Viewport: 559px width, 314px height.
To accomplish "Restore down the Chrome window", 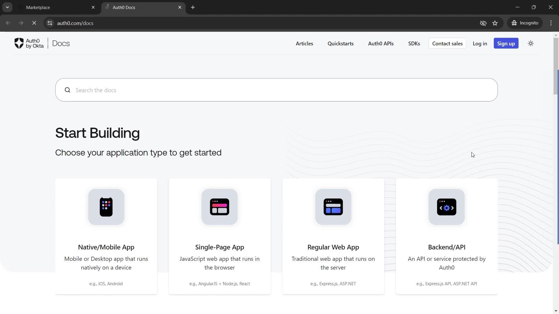I will 534,7.
